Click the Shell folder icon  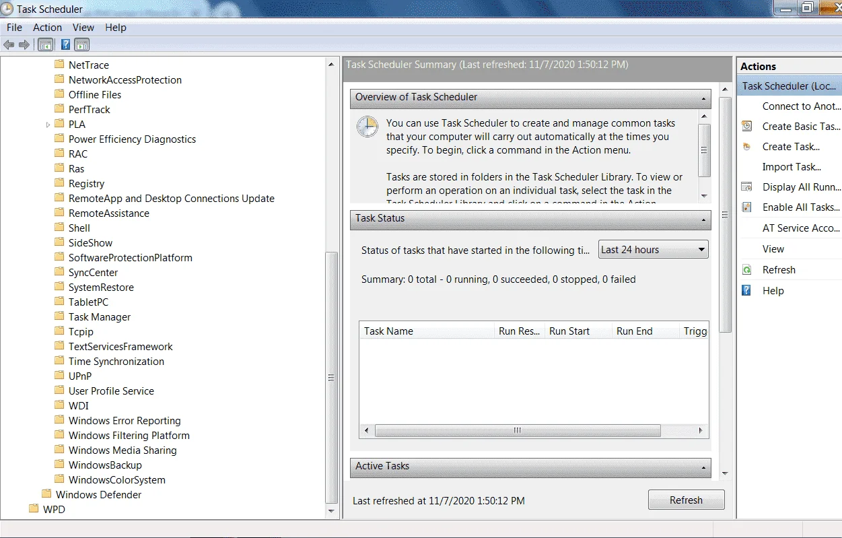(59, 228)
